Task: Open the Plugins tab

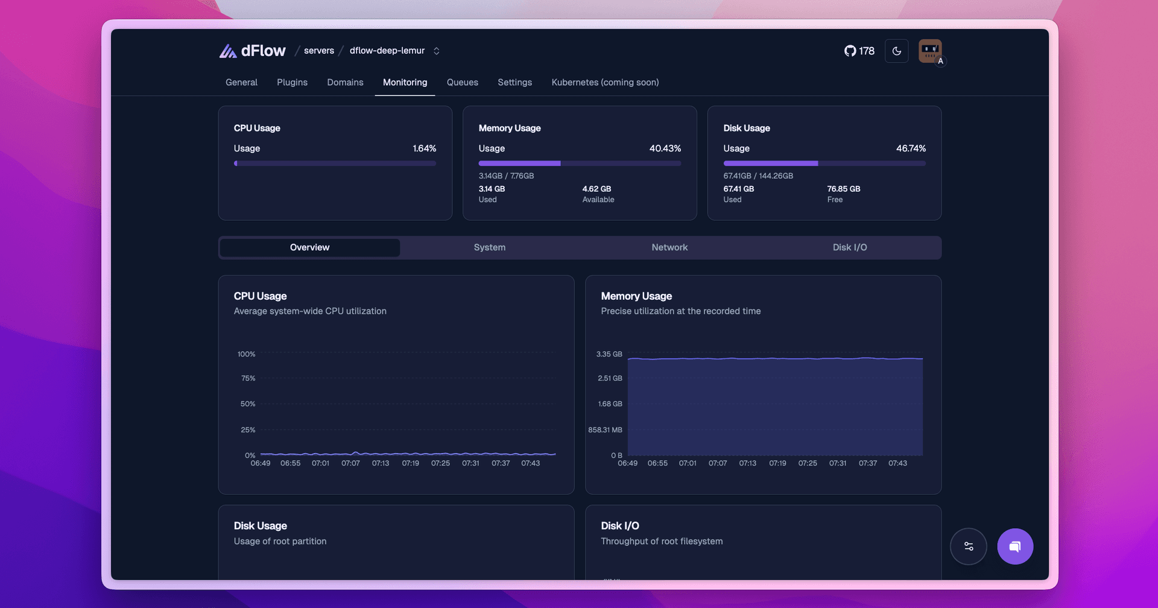Action: click(x=292, y=83)
